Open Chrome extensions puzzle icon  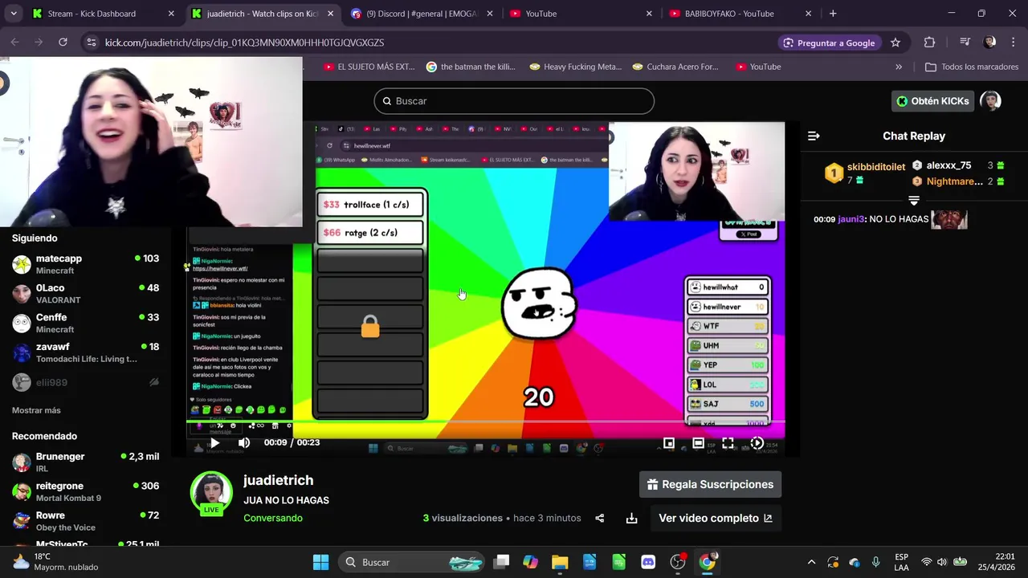tap(929, 43)
